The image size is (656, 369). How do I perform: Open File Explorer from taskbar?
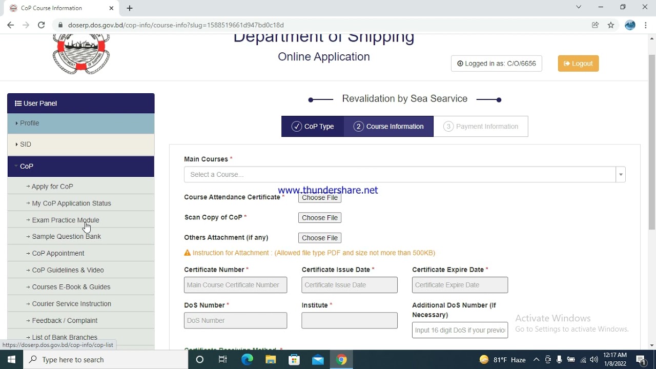pos(271,359)
